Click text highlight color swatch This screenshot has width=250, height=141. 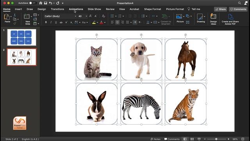pyautogui.click(x=94, y=22)
